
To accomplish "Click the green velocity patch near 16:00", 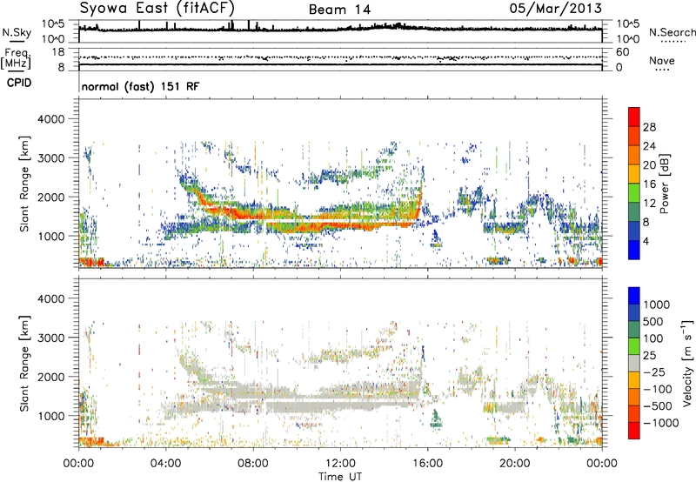I will click(x=436, y=418).
